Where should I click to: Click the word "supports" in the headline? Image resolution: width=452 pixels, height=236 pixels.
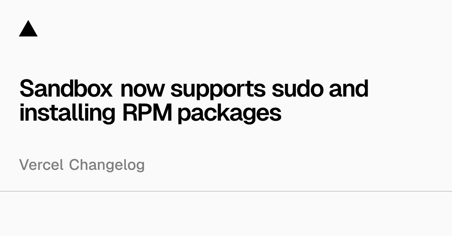pyautogui.click(x=218, y=90)
